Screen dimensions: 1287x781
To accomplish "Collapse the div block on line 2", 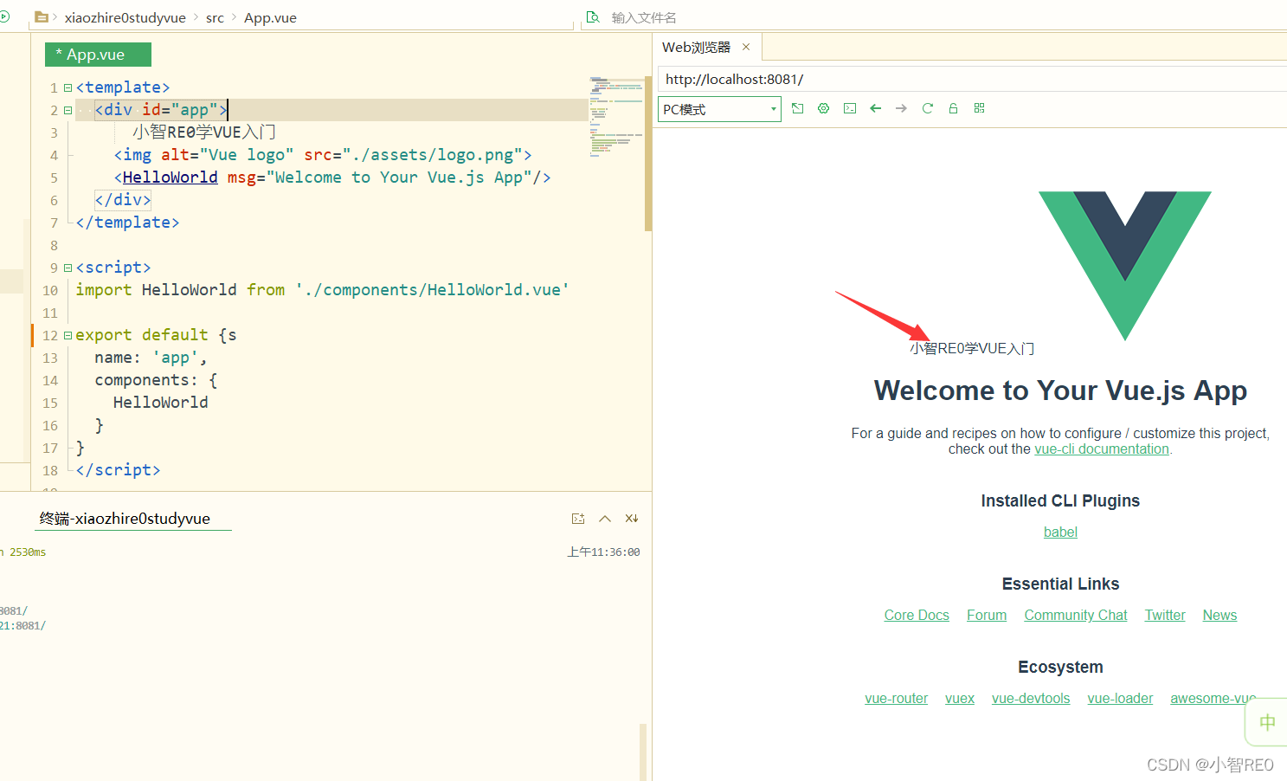I will tap(68, 110).
